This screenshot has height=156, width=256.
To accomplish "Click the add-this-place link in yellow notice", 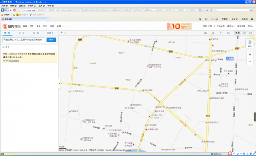I will (14, 61).
